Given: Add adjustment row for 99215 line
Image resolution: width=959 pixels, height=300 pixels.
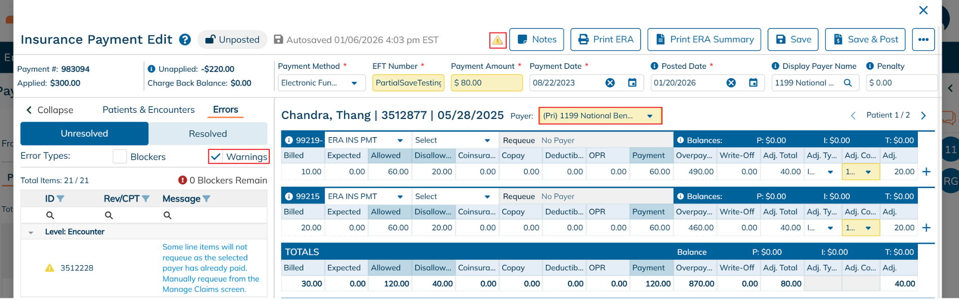Looking at the screenshot, I should [x=926, y=228].
